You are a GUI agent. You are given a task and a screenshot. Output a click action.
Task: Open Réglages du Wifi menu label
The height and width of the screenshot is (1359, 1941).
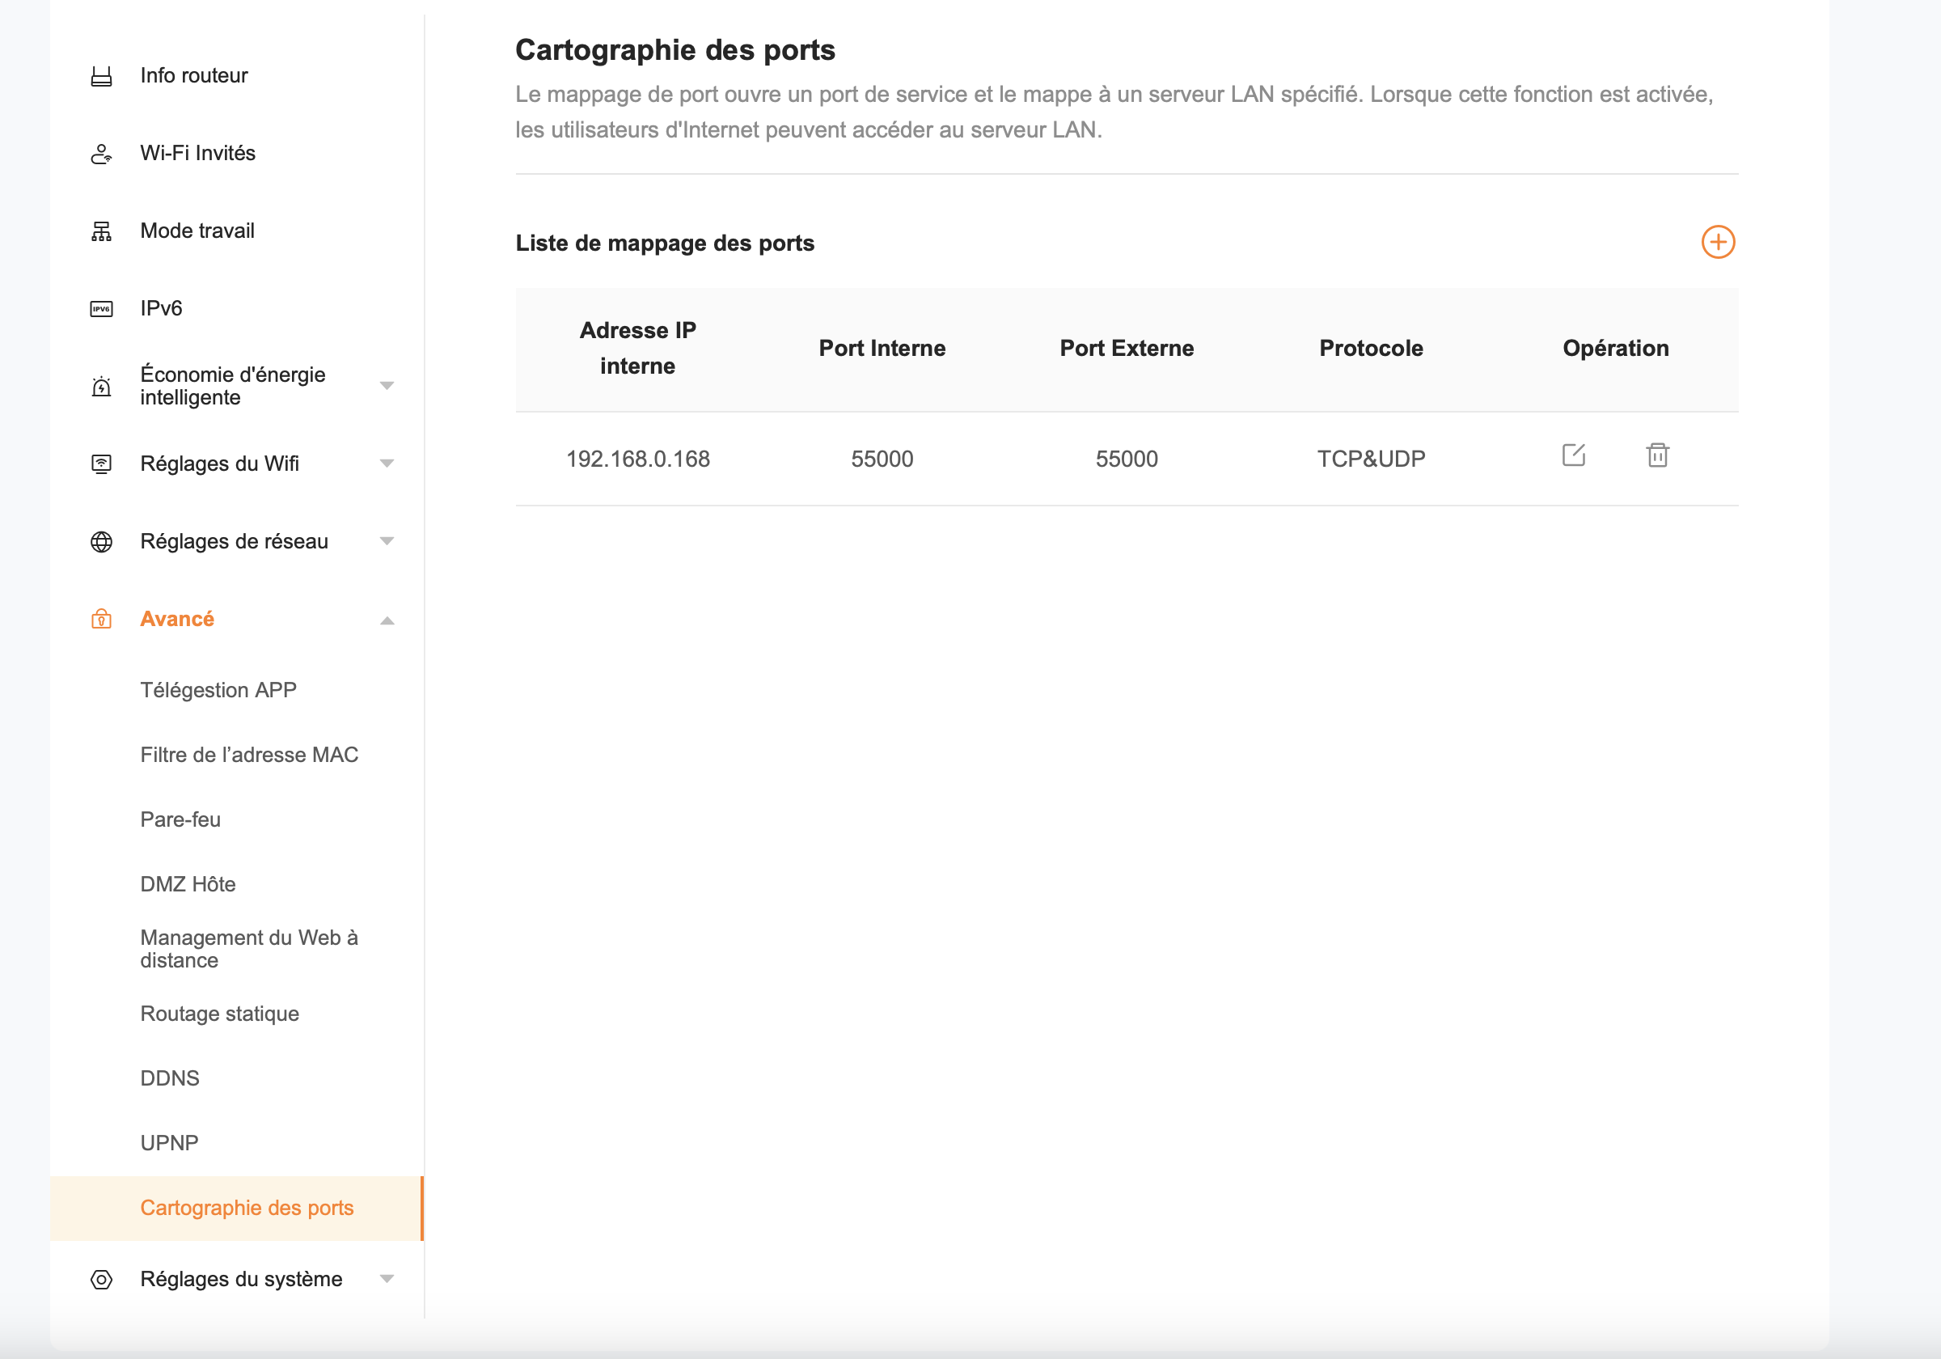(220, 464)
